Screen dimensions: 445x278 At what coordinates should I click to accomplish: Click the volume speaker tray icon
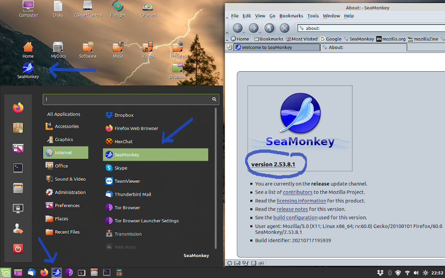pos(416,273)
